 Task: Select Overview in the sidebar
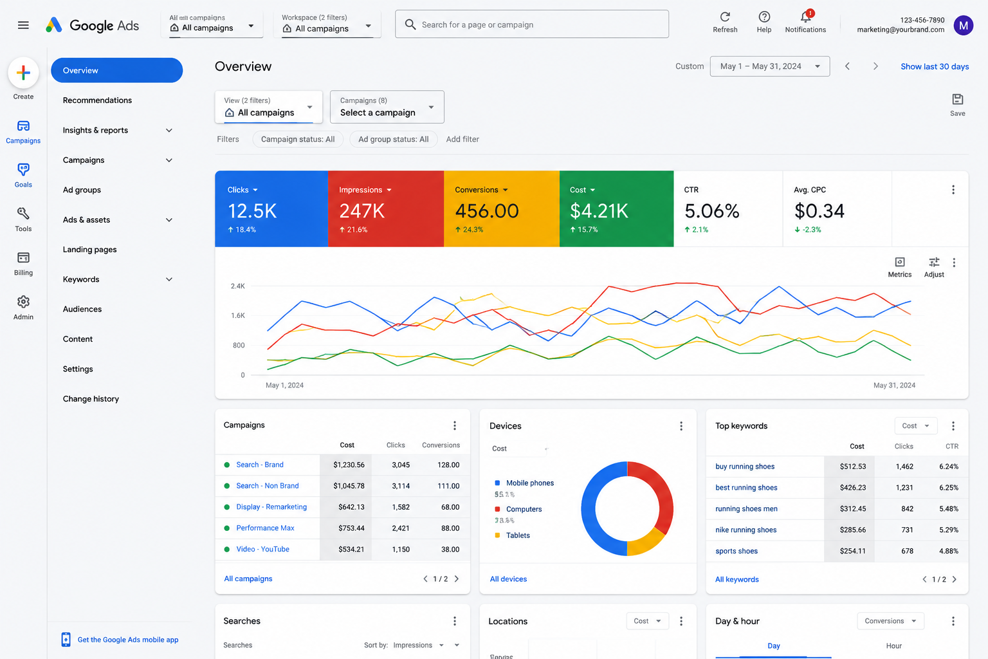pyautogui.click(x=117, y=70)
